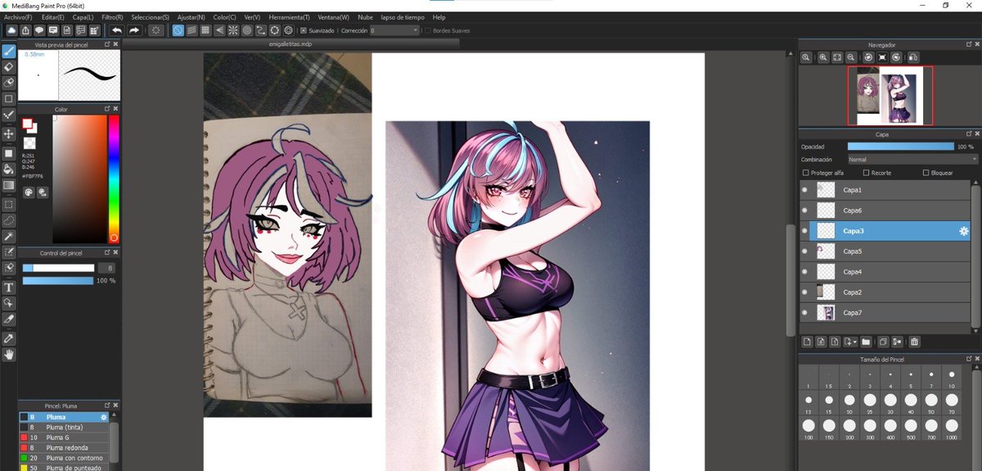The height and width of the screenshot is (471, 982).
Task: Pick brush size 100 preset
Action: click(809, 428)
